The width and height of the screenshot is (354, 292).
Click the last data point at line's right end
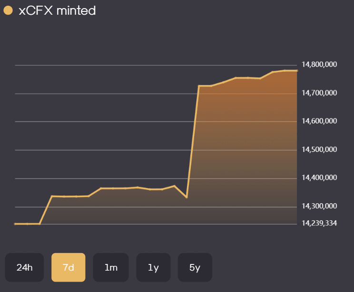[x=296, y=71]
